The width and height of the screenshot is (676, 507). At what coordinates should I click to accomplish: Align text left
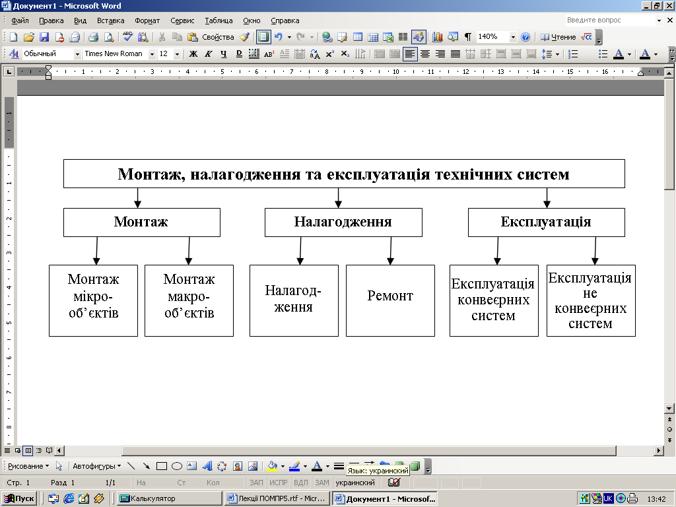pos(410,54)
